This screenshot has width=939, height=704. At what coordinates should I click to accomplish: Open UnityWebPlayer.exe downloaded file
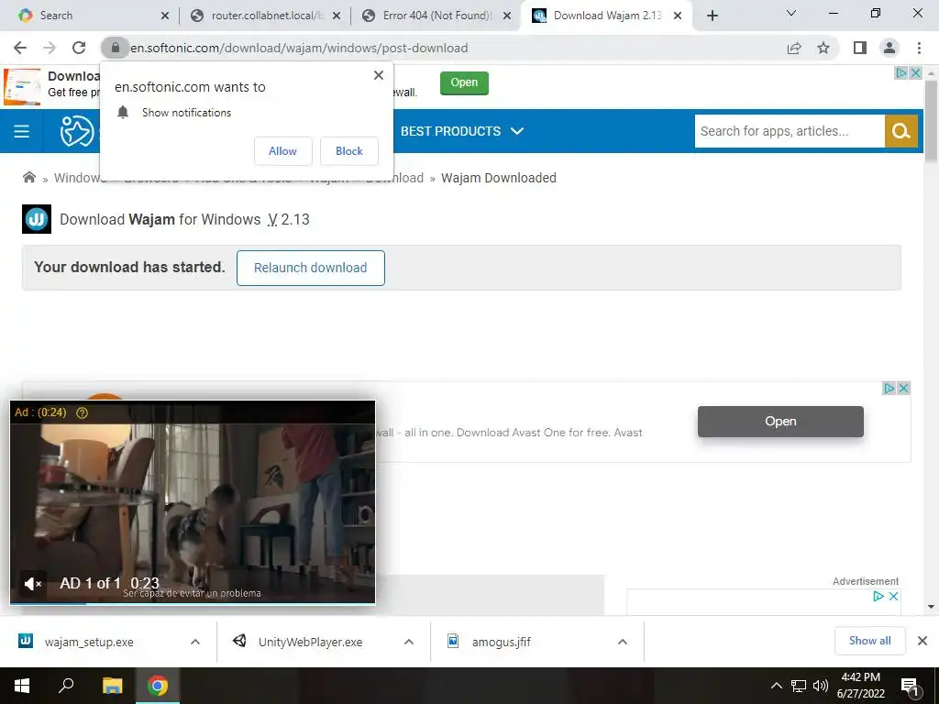[x=310, y=642]
